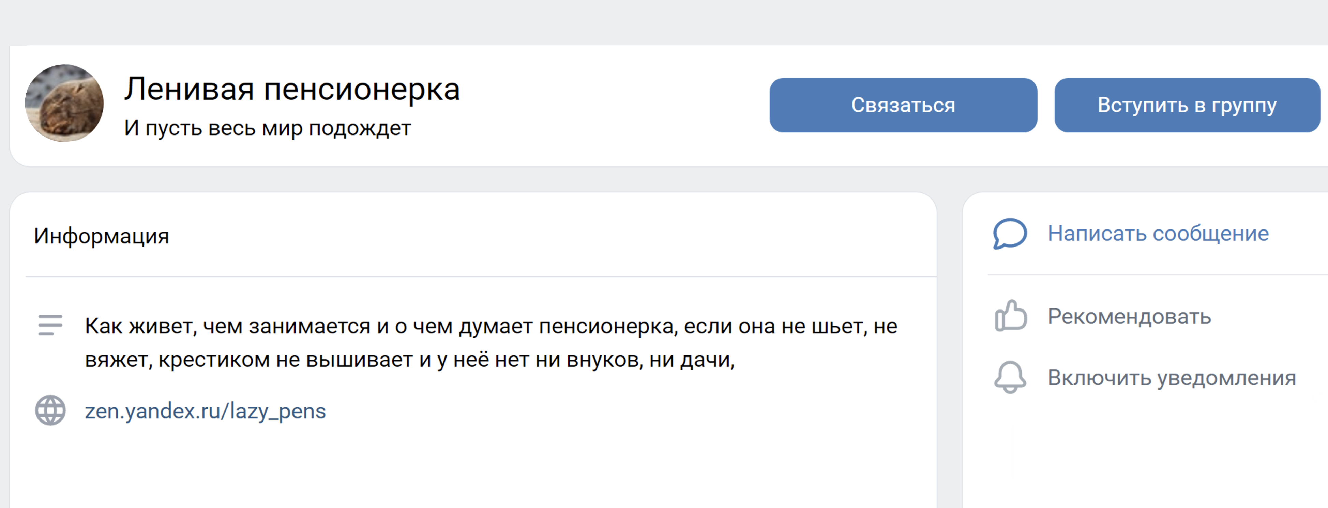Click the group avatar thumbnail
Viewport: 1328px width, 508px height.
[x=64, y=103]
